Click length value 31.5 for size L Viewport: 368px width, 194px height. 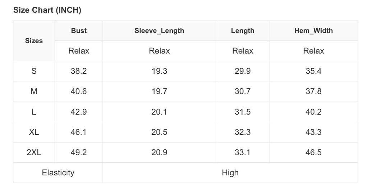pyautogui.click(x=243, y=112)
